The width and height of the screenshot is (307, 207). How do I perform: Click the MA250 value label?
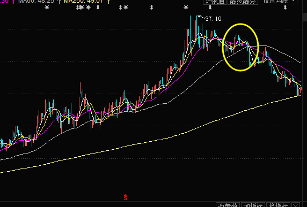coord(84,2)
